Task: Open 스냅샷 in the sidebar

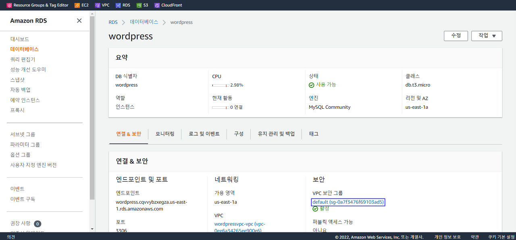Action: click(x=17, y=80)
